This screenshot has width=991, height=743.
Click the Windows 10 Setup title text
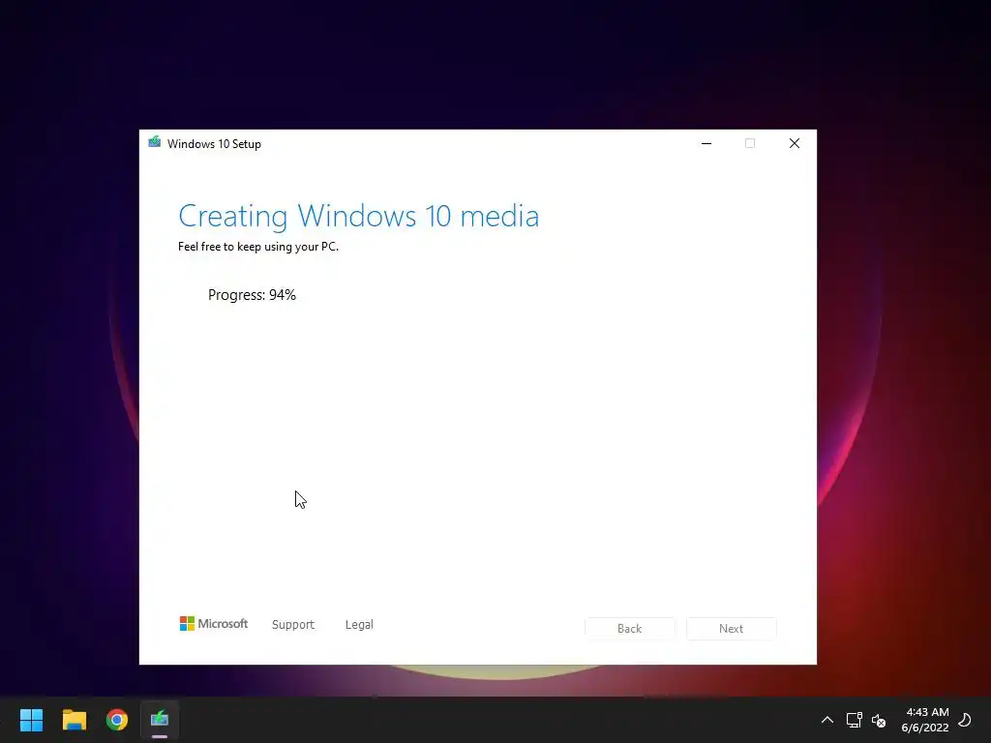pos(214,144)
